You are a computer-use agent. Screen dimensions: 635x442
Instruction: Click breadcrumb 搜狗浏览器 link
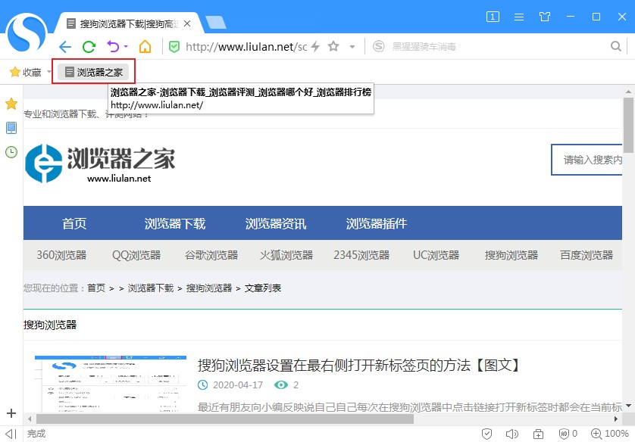209,288
